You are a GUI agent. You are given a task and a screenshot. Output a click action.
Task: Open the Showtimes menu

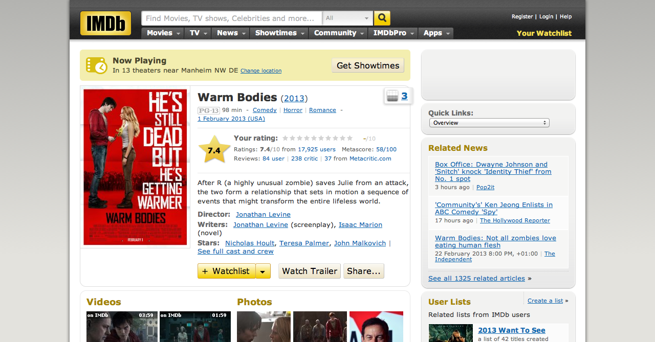pos(279,33)
